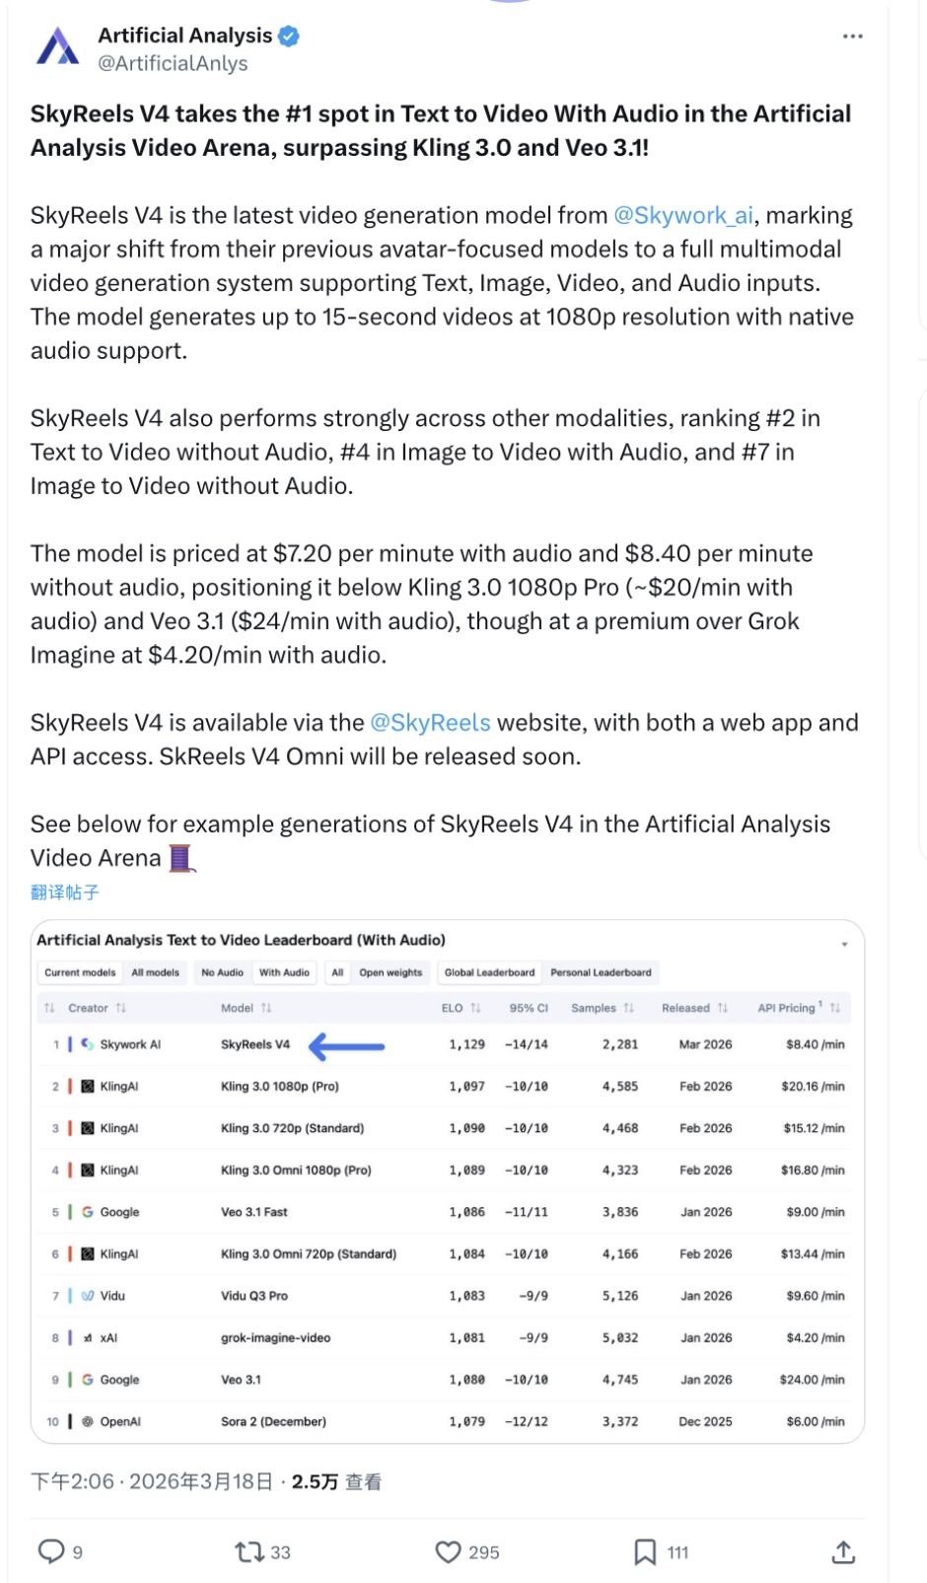Click the Artificial Analysis profile avatar
The height and width of the screenshot is (1583, 927).
(x=58, y=48)
